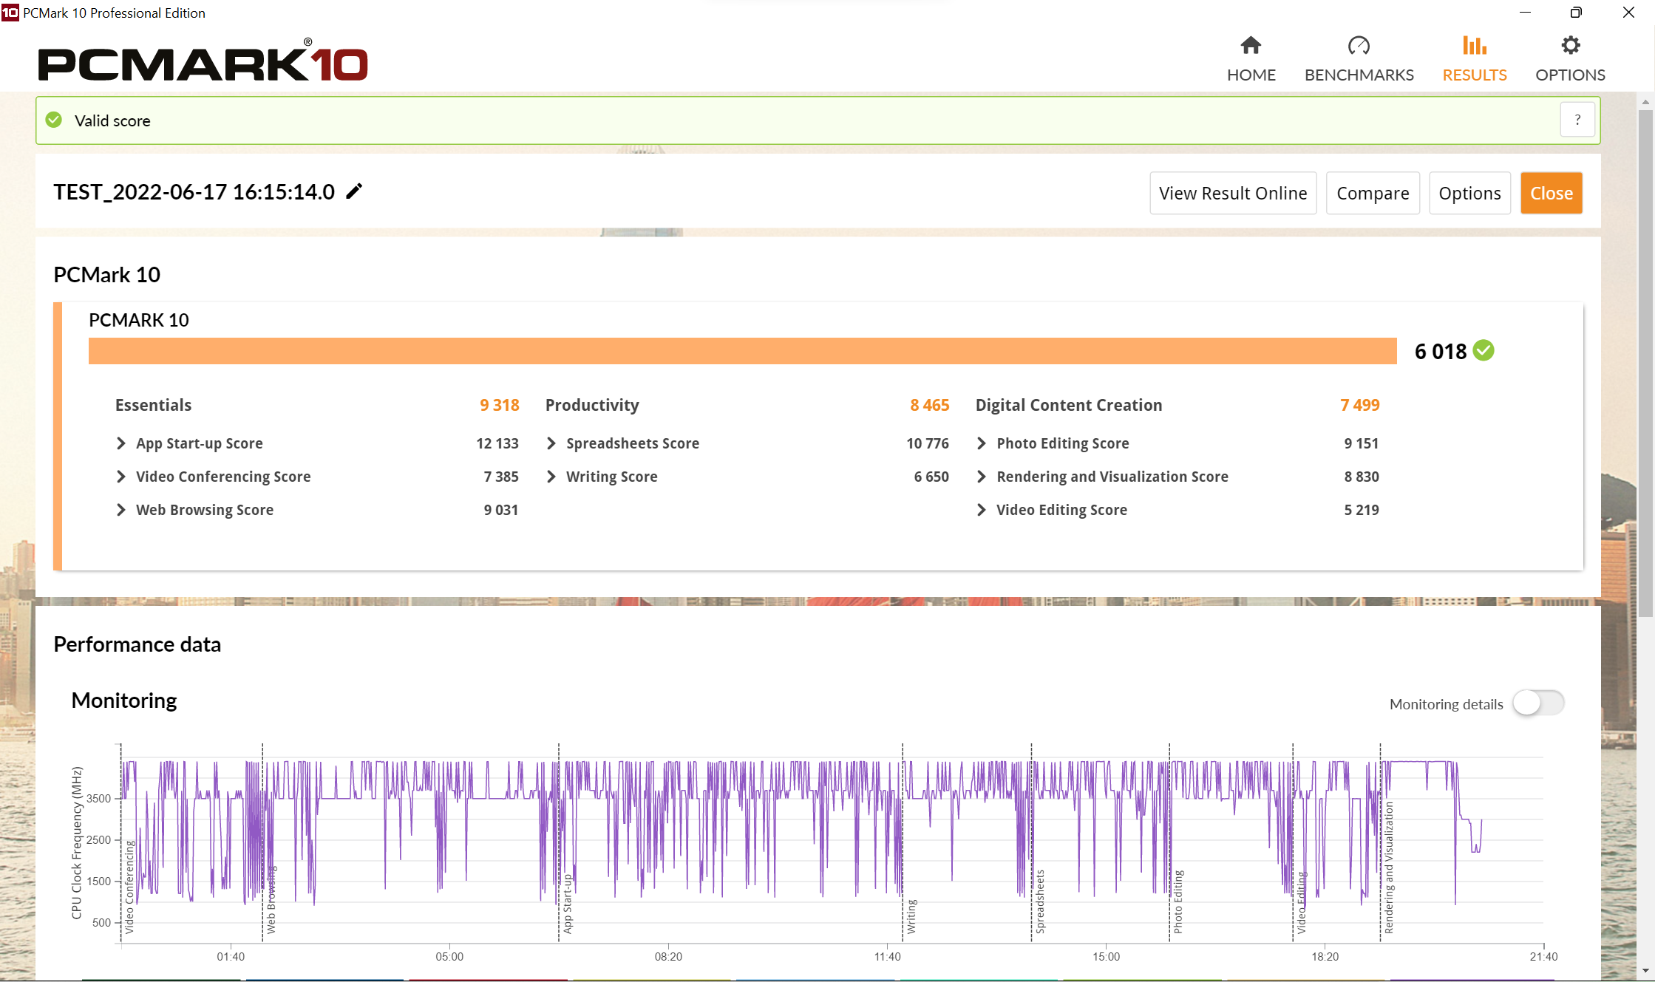Expand App Start-up Score details

[121, 443]
